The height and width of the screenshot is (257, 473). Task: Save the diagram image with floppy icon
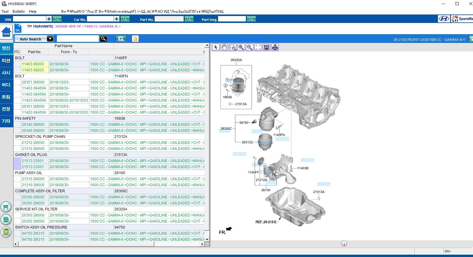point(266,47)
